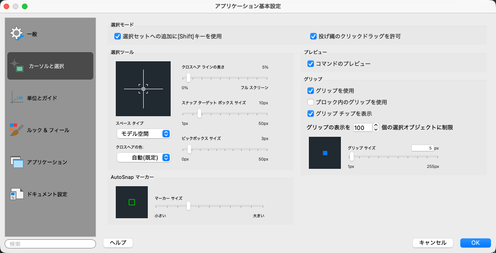This screenshot has width=496, height=253.
Task: Select the カーソルと選択 crosshair icon
Action: click(x=17, y=66)
